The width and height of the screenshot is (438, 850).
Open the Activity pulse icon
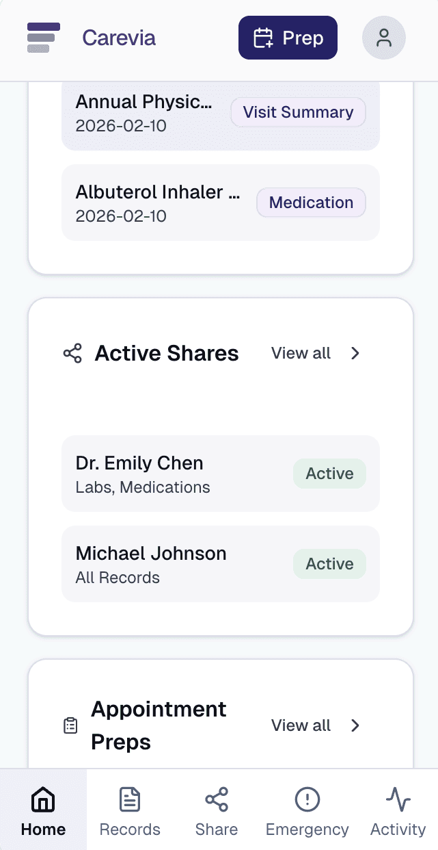tap(398, 799)
